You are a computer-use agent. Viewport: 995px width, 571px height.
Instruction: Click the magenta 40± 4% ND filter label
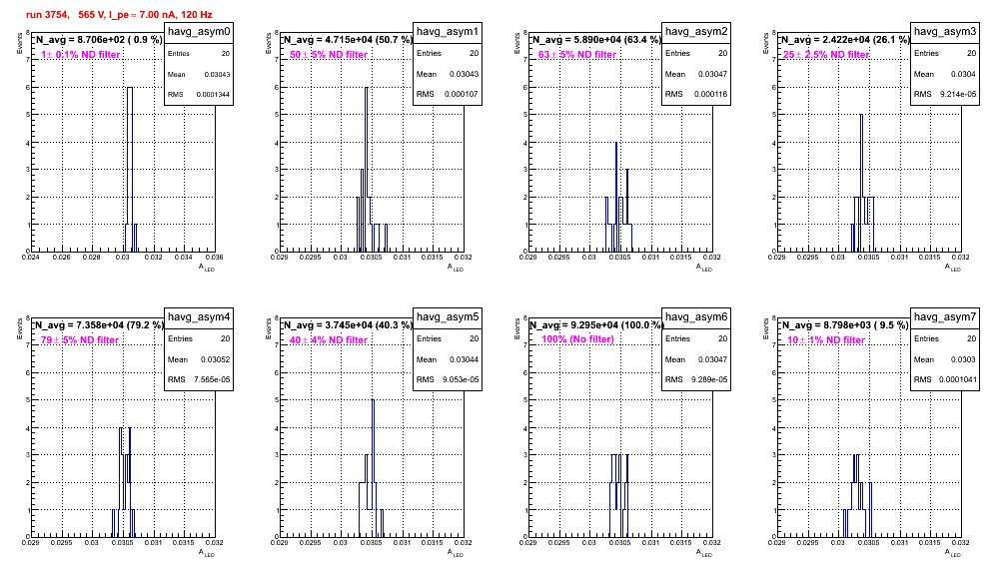329,340
